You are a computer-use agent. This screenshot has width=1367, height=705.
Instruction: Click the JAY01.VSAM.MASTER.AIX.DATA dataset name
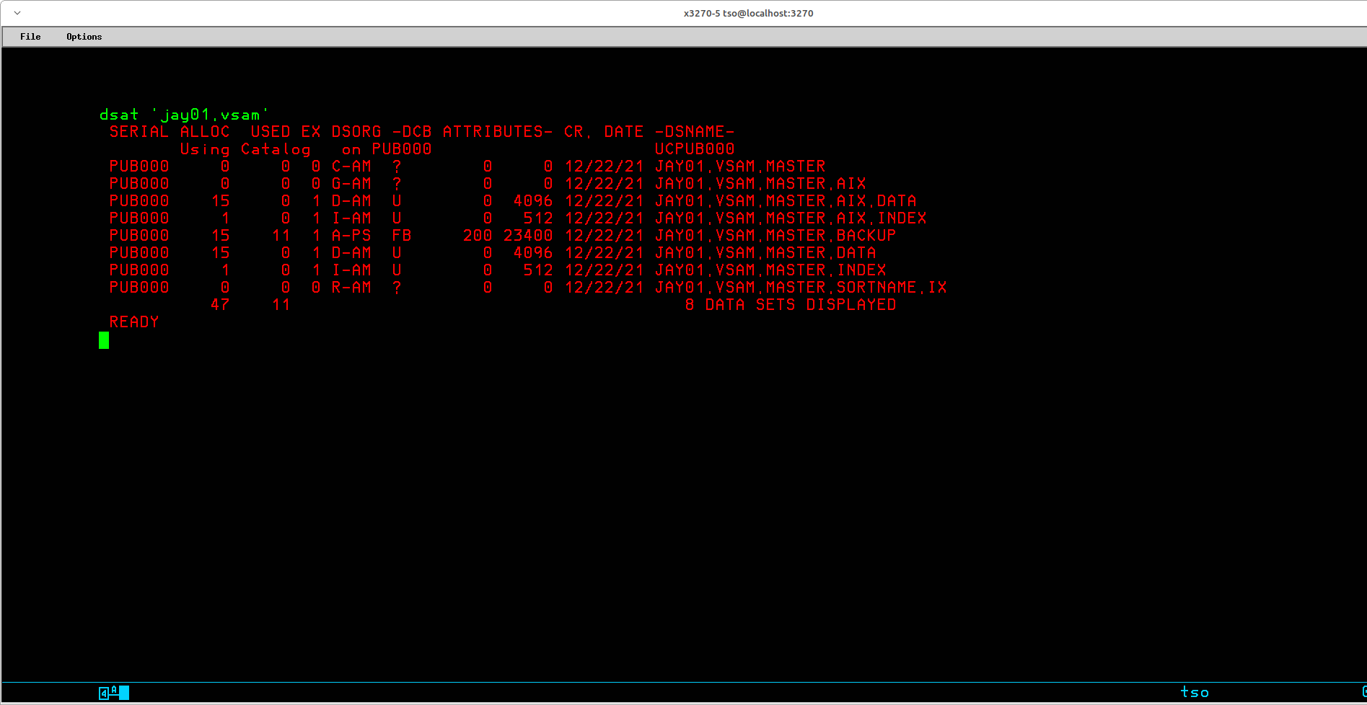[x=785, y=201]
